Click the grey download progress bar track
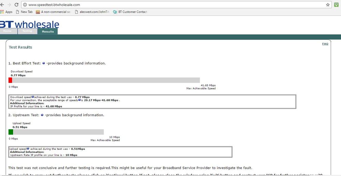The width and height of the screenshot is (341, 176). click(x=106, y=80)
